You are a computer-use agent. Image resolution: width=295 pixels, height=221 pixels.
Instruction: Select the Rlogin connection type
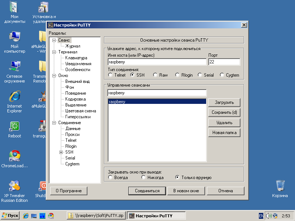click(177, 75)
